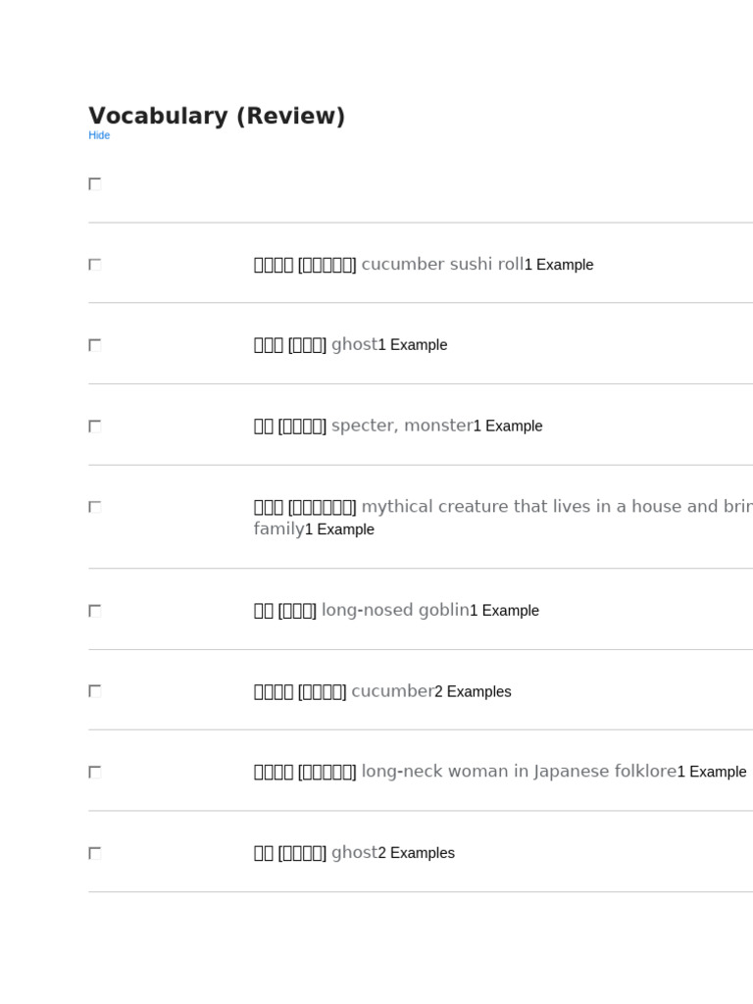Screen dimensions: 753x1004
Task: Show 2 Examples for last ghost entry
Action: click(416, 853)
